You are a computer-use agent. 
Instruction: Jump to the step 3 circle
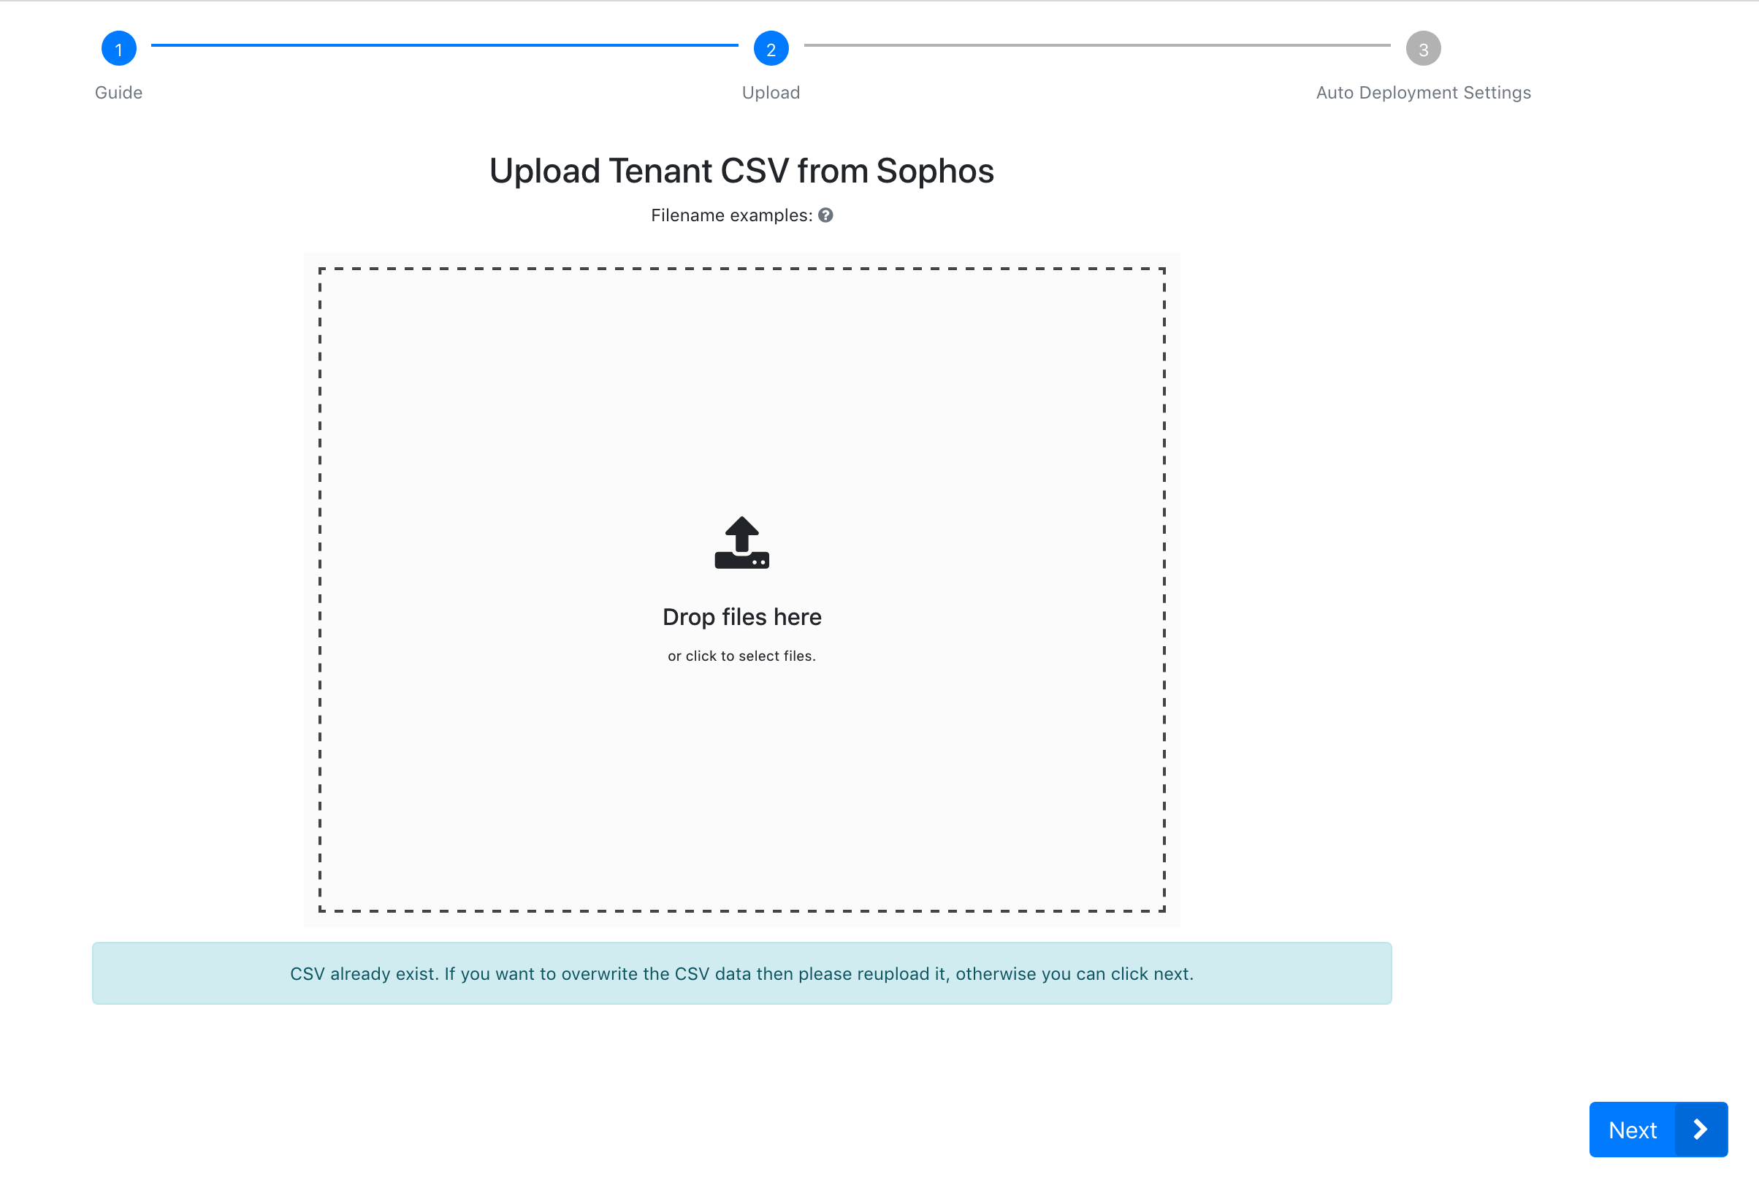(x=1423, y=49)
